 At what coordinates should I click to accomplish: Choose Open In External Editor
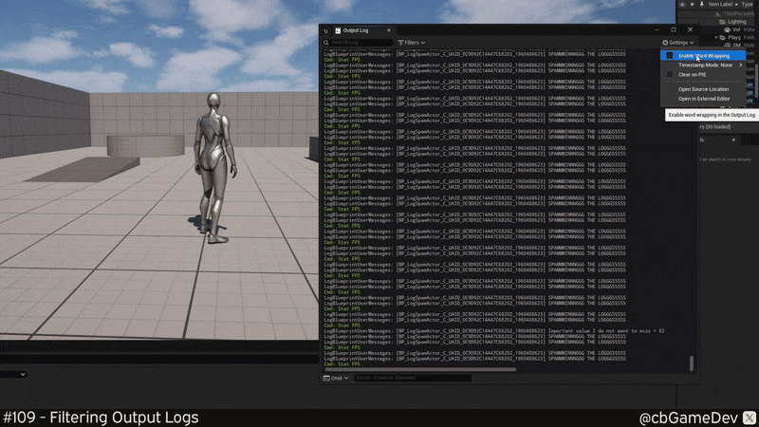[x=704, y=99]
